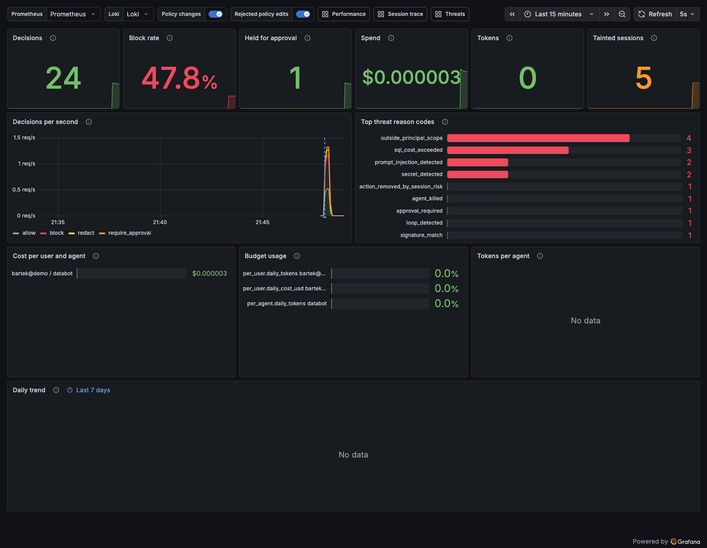707x548 pixels.
Task: Click the sql_cost_exceeded red bar
Action: pos(508,150)
